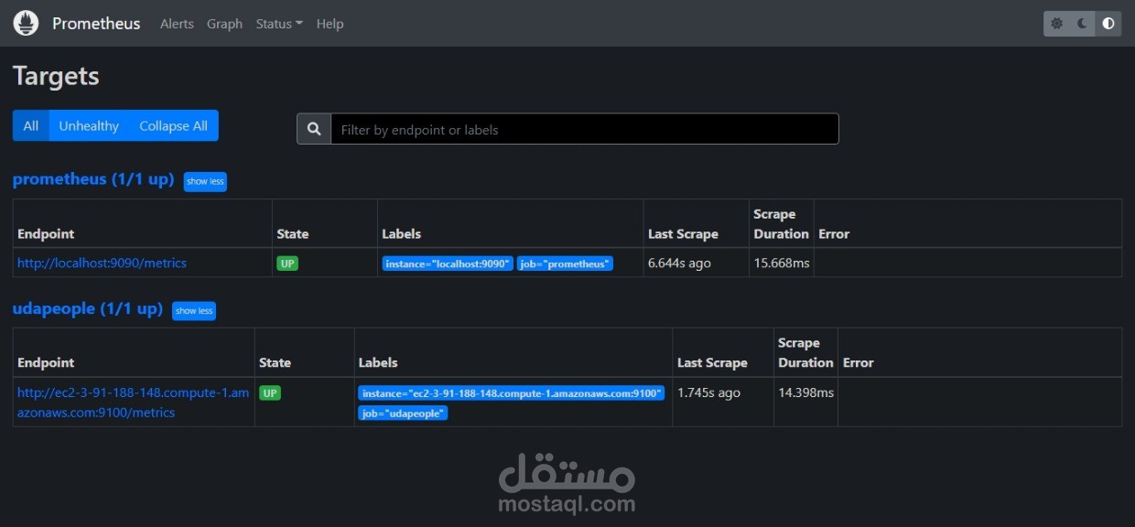Click the 1.745s ago last scrape value
The width and height of the screenshot is (1135, 527).
pos(708,393)
